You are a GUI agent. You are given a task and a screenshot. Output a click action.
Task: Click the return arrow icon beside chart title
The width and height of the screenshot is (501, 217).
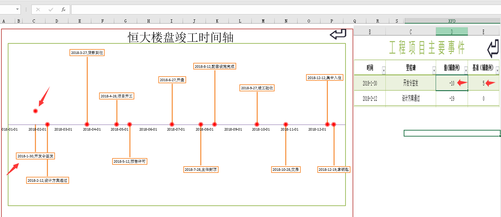338,34
